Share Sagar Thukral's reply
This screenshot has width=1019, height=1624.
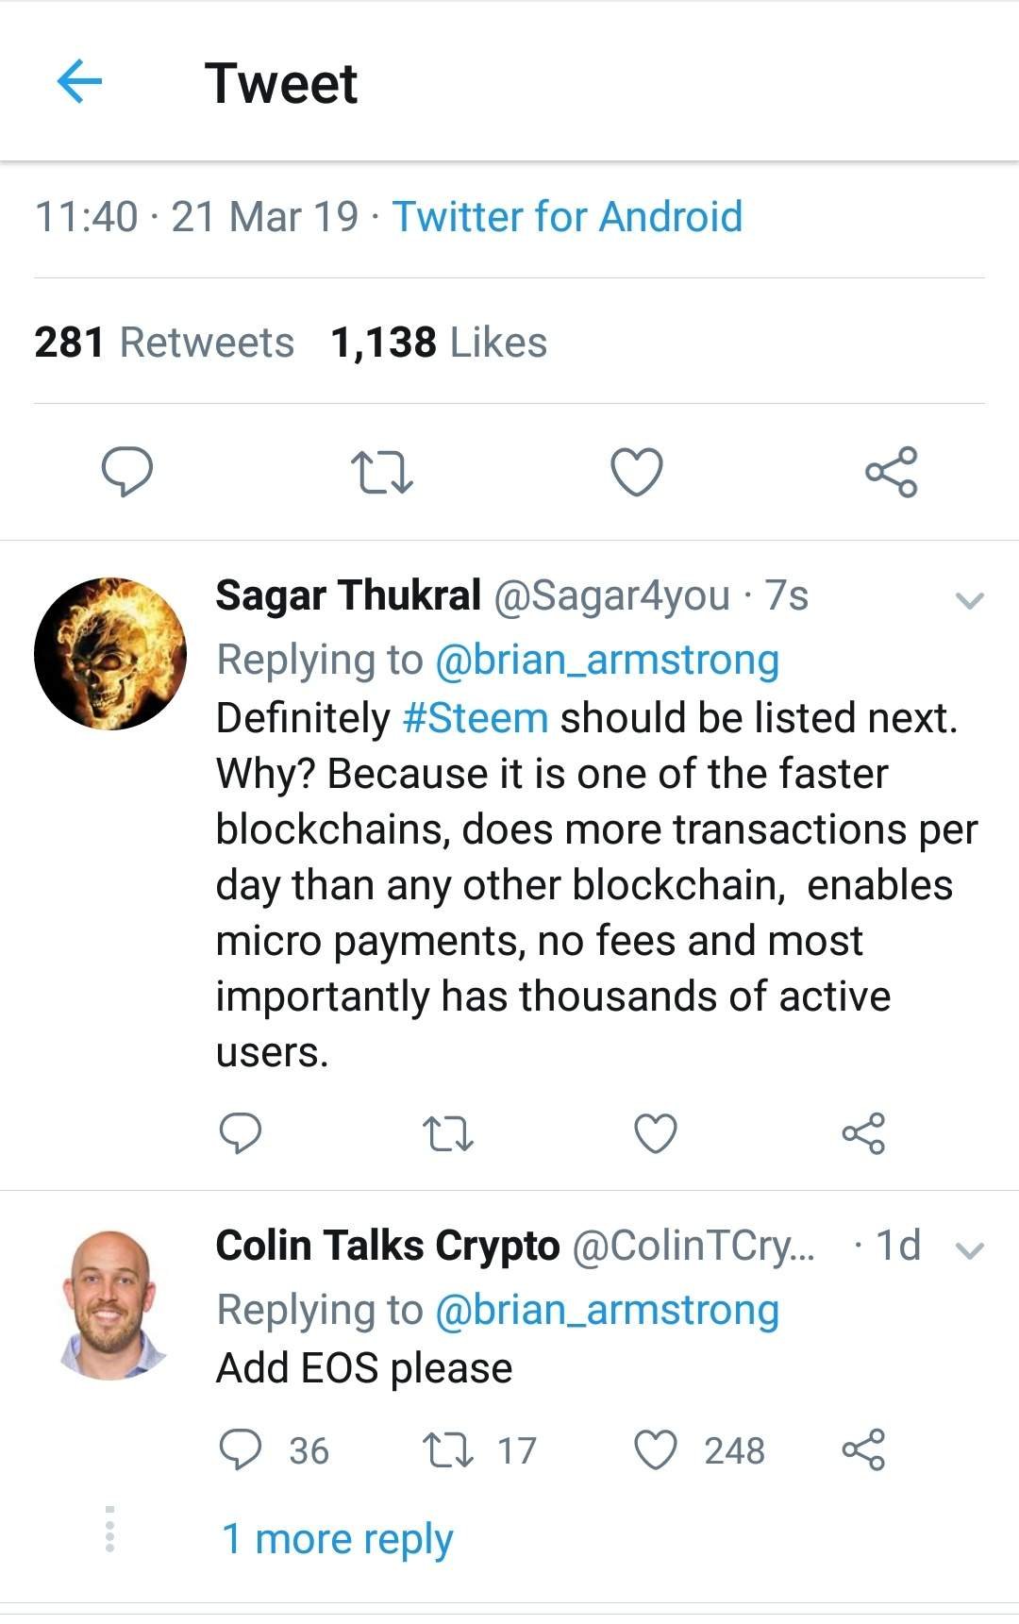[x=863, y=1133]
